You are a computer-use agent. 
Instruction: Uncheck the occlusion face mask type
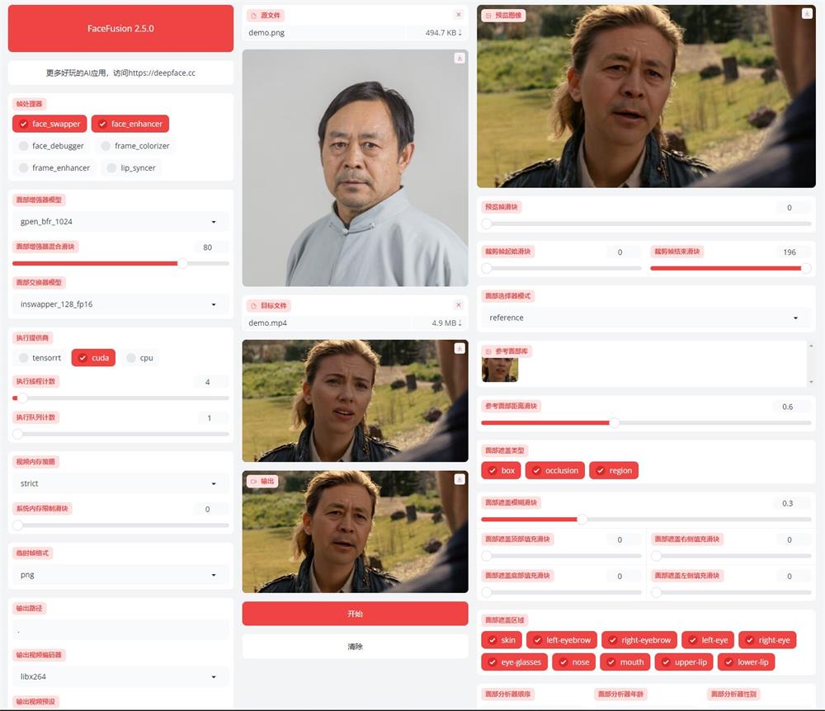[555, 470]
